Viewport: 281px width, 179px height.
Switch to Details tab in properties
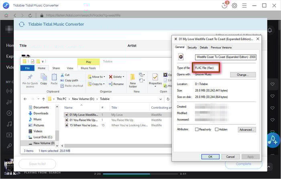pos(204,47)
